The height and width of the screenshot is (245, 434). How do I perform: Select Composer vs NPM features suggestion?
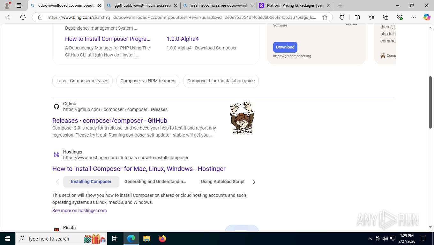[148, 81]
